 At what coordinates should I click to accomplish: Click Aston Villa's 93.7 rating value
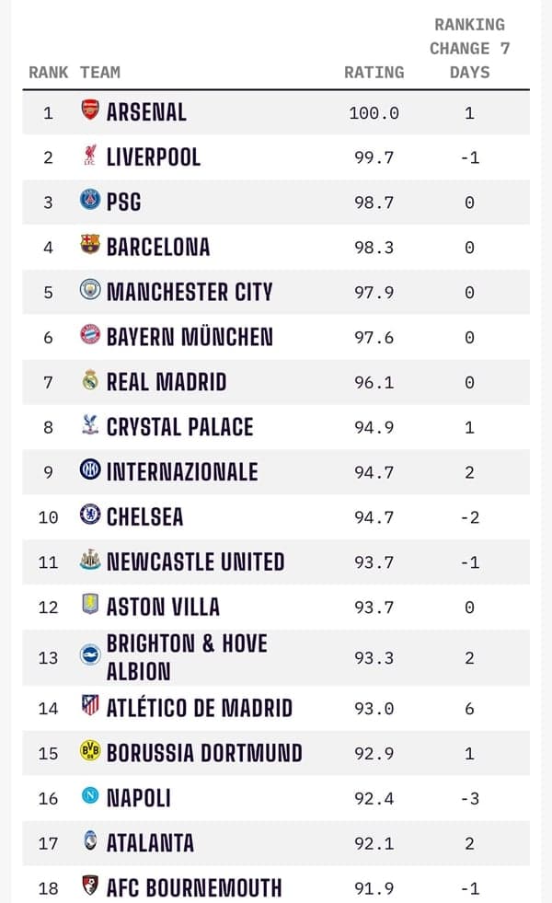click(374, 607)
